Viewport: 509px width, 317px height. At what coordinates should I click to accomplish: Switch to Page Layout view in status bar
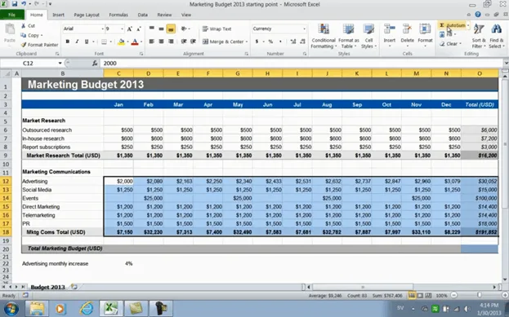420,295
